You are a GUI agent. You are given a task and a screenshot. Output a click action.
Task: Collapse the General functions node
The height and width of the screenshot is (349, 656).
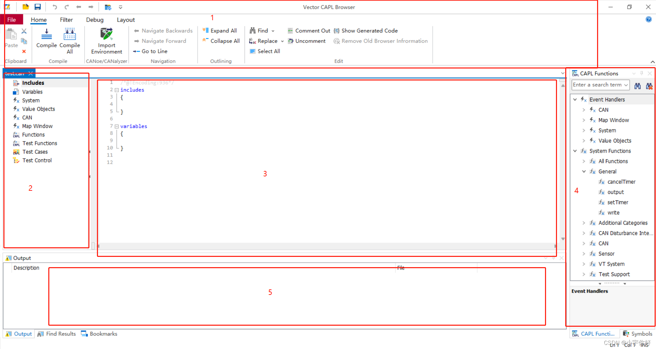coord(584,172)
